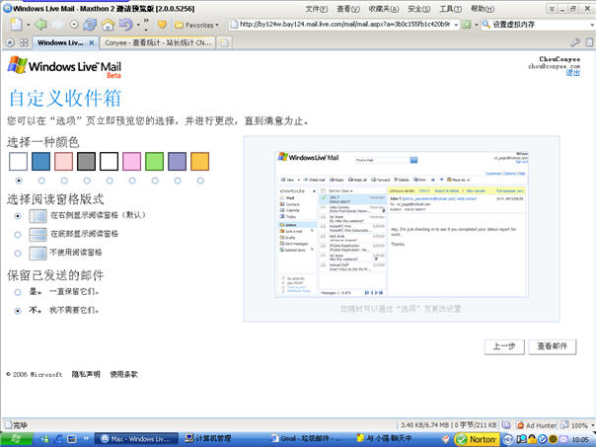The image size is (596, 447).
Task: Click the browser quick launch icon
Action: pos(58,439)
